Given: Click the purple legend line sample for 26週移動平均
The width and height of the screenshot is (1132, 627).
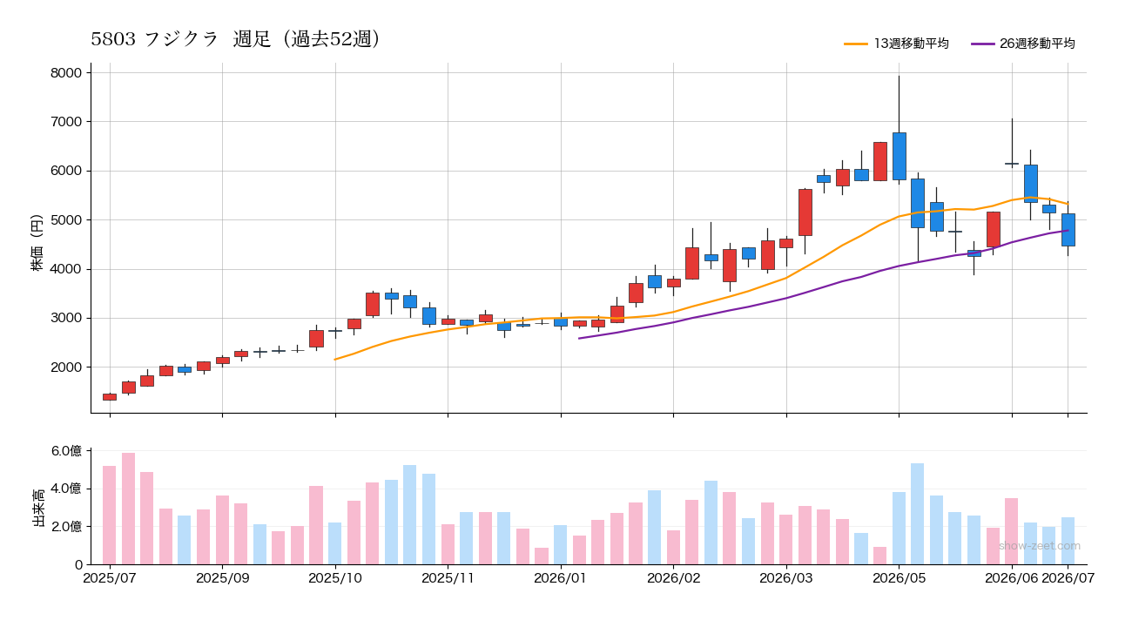Looking at the screenshot, I should pyautogui.click(x=982, y=44).
